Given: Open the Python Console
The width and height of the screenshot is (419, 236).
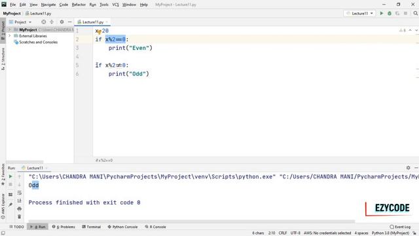Looking at the screenshot, I should (x=122, y=227).
